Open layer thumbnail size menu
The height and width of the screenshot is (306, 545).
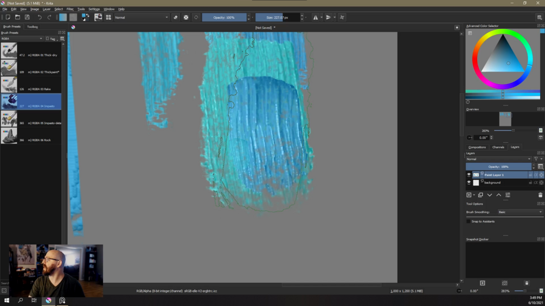coord(541,167)
